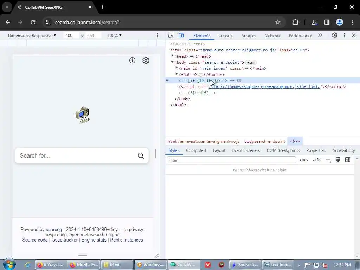Click body.search_endpoint breadcrumb
The image size is (360, 270).
point(264,141)
